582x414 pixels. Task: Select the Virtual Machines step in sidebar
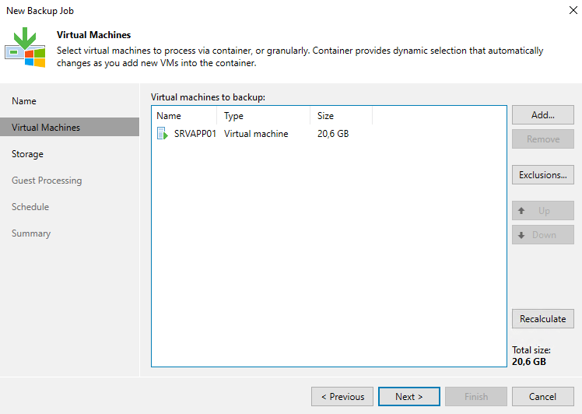click(x=46, y=128)
